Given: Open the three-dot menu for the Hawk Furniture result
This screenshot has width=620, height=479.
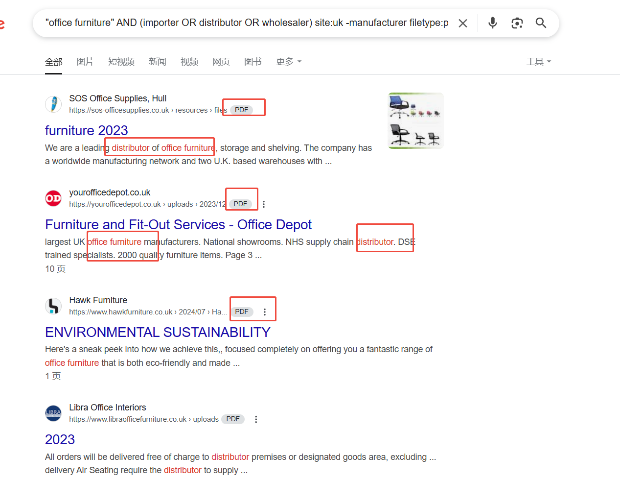Looking at the screenshot, I should tap(265, 312).
